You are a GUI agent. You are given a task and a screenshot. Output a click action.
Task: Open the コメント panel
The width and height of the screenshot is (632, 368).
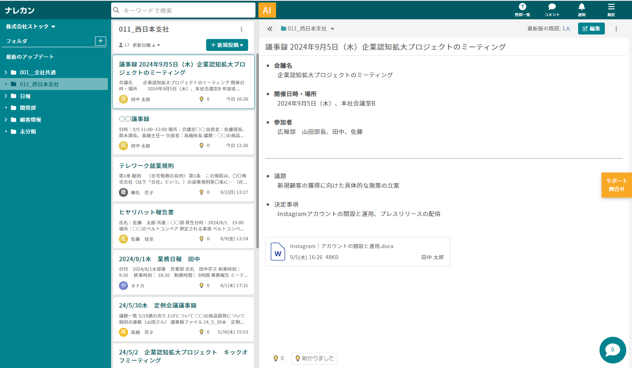click(x=552, y=10)
